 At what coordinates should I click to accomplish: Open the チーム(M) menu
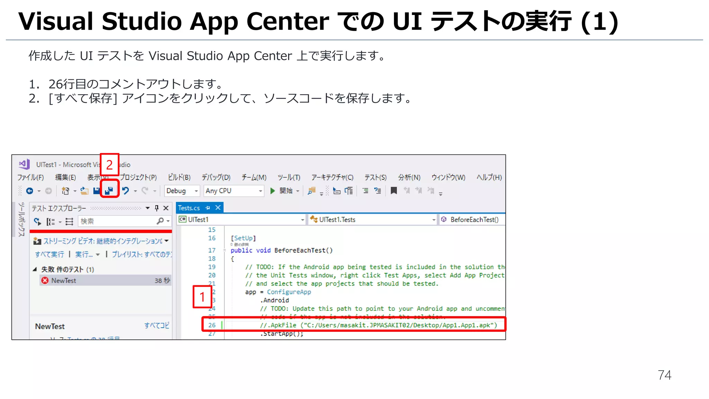click(x=254, y=177)
